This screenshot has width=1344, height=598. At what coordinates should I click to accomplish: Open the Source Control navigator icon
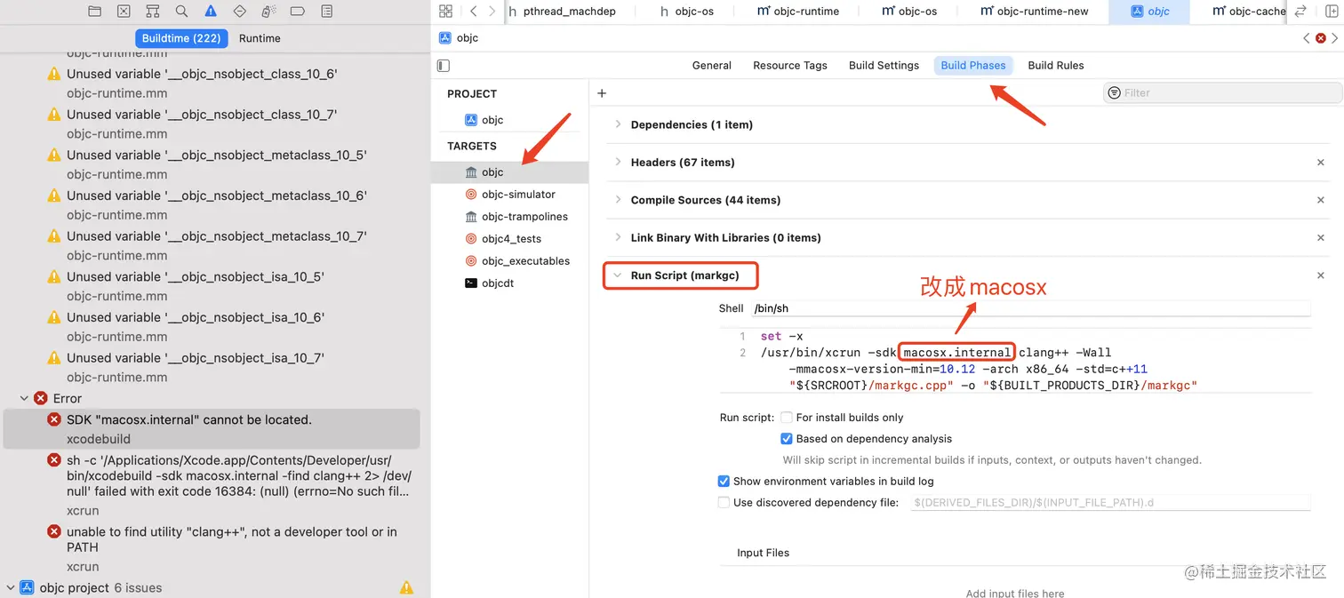coord(124,12)
